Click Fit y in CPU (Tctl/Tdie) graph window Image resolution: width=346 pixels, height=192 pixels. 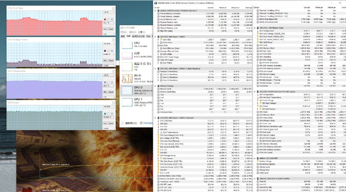point(105,29)
